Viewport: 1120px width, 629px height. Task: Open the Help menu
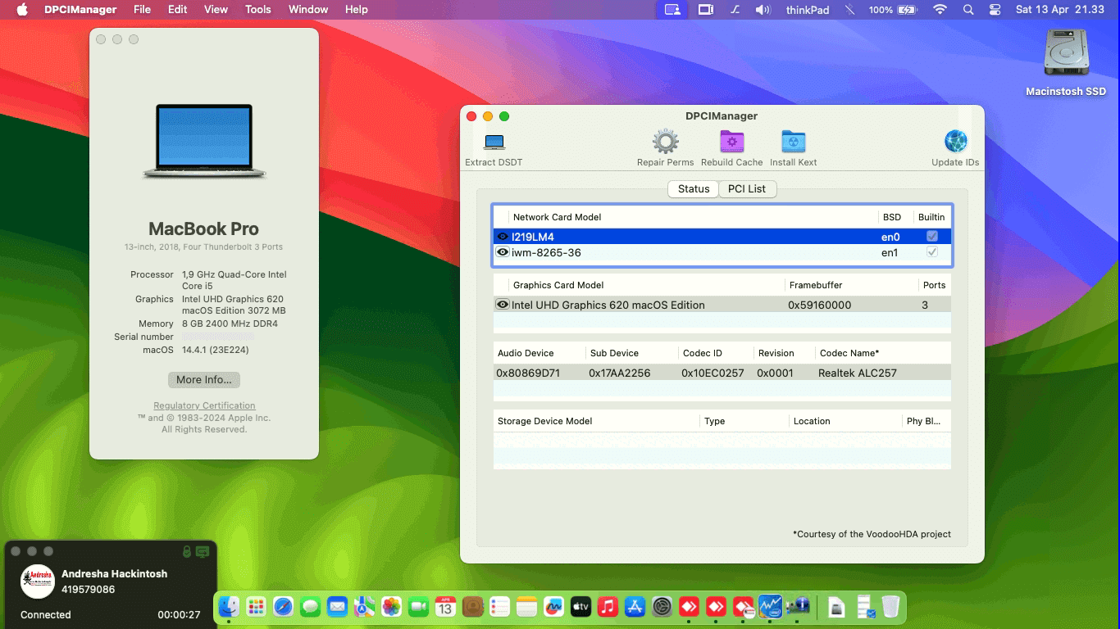[356, 10]
